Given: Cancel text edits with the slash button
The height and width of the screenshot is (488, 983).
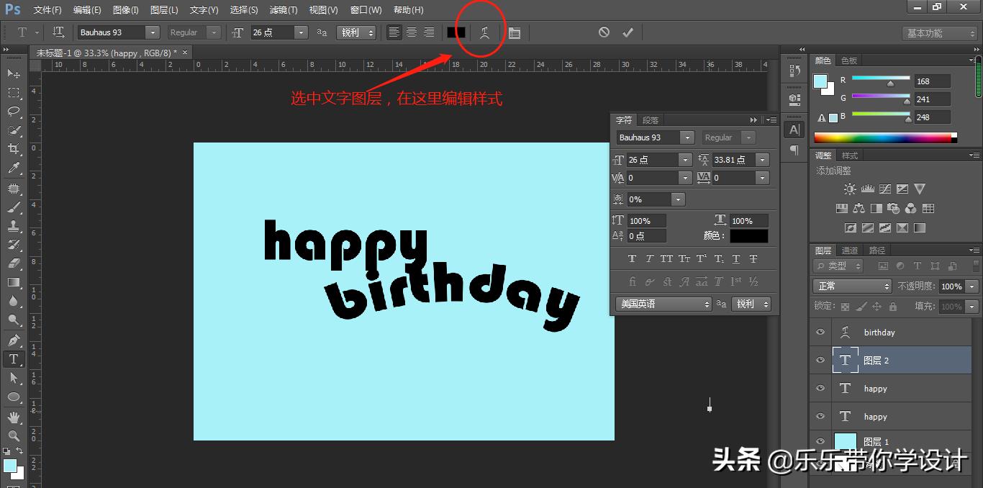Looking at the screenshot, I should pos(603,32).
